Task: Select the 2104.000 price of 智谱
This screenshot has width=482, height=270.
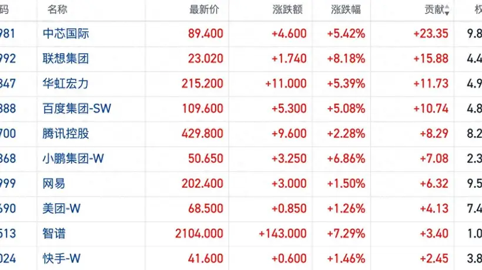Action: click(199, 234)
